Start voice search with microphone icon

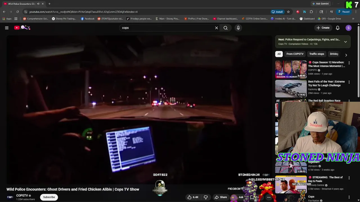click(238, 28)
